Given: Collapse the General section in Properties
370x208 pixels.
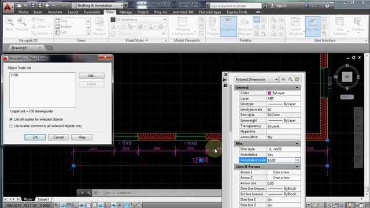Looking at the screenshot, I should 297,87.
